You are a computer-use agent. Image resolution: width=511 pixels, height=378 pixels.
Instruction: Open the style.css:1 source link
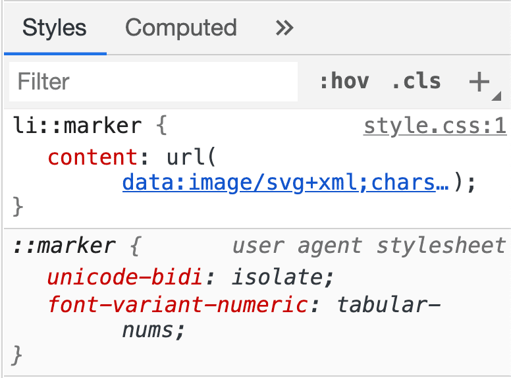click(x=435, y=125)
